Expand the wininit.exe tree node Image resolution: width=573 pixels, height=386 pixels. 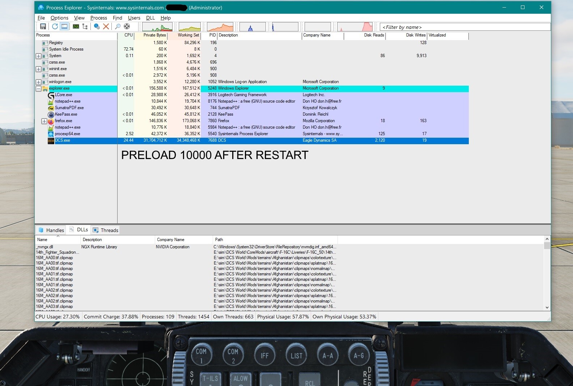click(x=38, y=69)
